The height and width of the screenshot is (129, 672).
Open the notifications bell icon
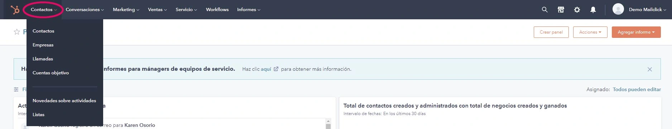593,10
